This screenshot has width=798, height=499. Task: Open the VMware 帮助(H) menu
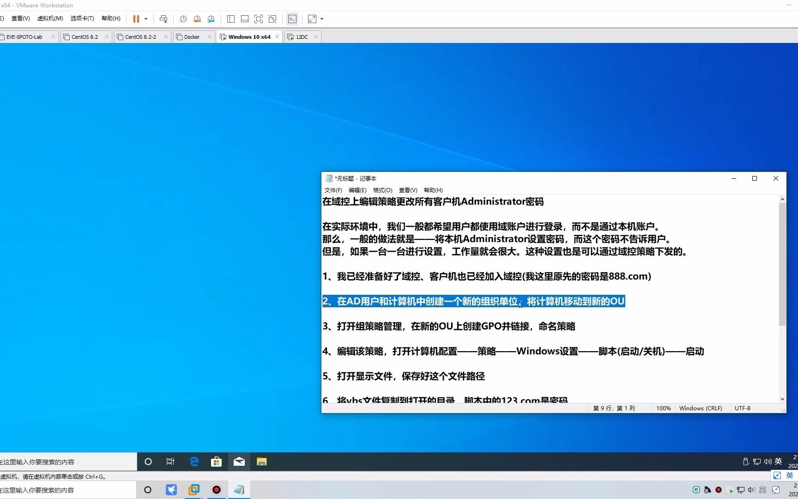[x=111, y=18]
